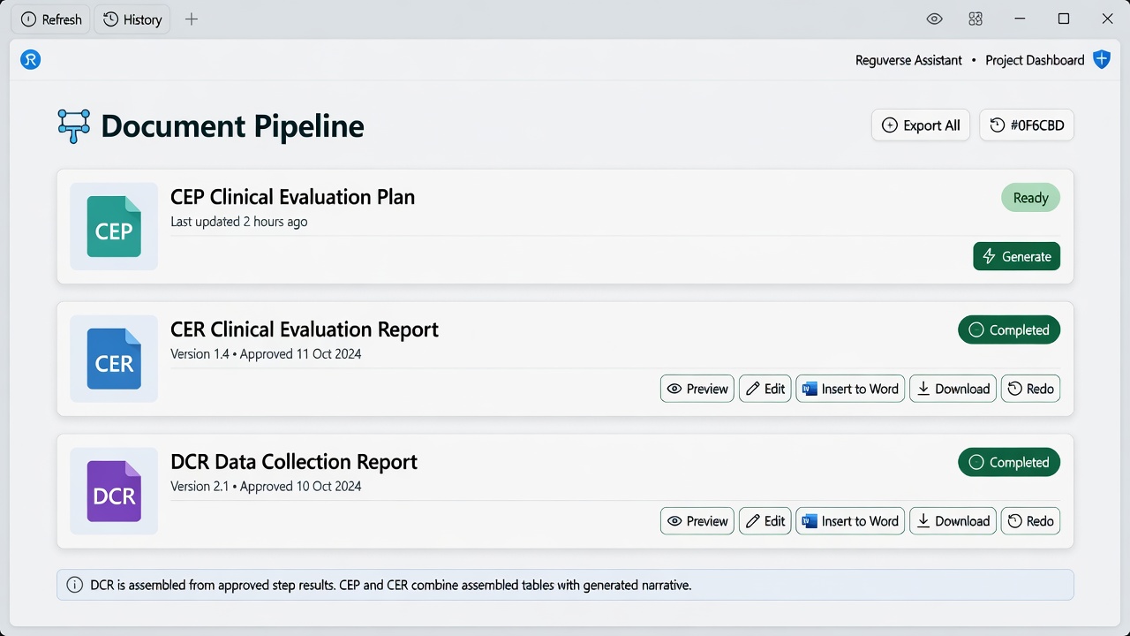Minimize the application window

(1021, 19)
